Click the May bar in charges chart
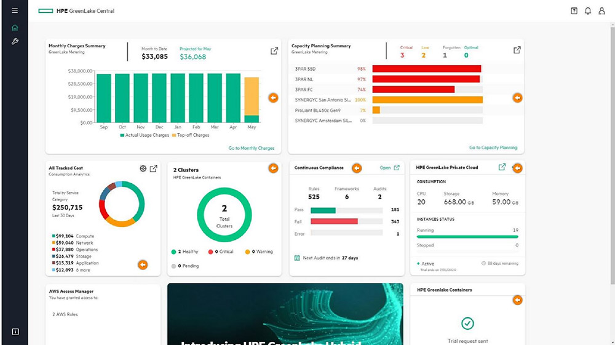 [x=252, y=100]
